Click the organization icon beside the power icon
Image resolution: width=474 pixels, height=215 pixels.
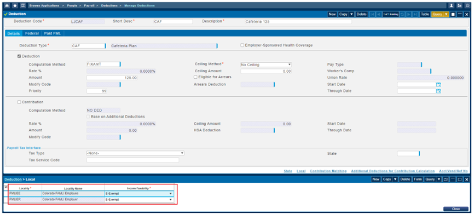coord(459,5)
